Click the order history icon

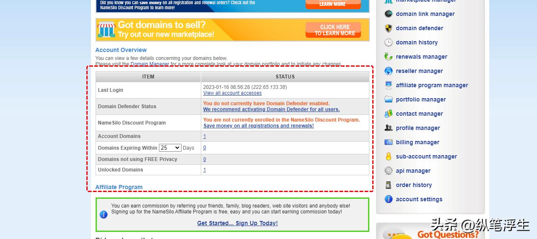389,185
